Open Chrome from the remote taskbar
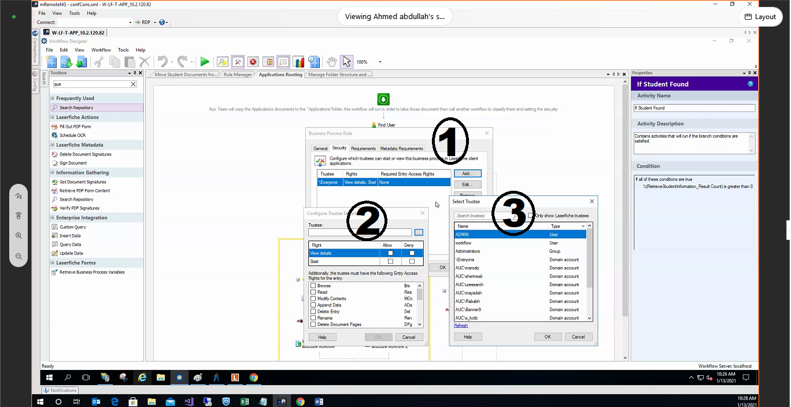This screenshot has width=791, height=407. [x=253, y=378]
